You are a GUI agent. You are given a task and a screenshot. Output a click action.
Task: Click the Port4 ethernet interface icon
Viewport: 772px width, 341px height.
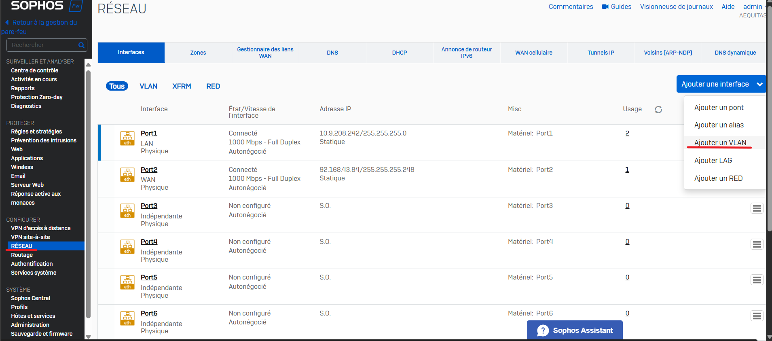pyautogui.click(x=127, y=247)
